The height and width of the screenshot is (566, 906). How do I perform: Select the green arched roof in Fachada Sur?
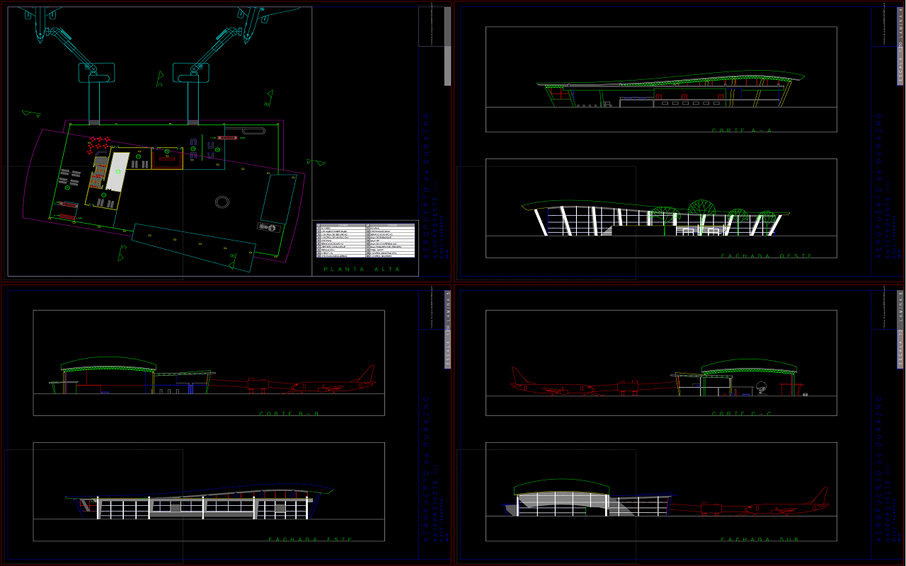[561, 485]
